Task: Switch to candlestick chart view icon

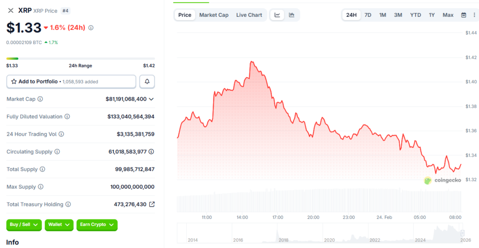Action: 292,15
